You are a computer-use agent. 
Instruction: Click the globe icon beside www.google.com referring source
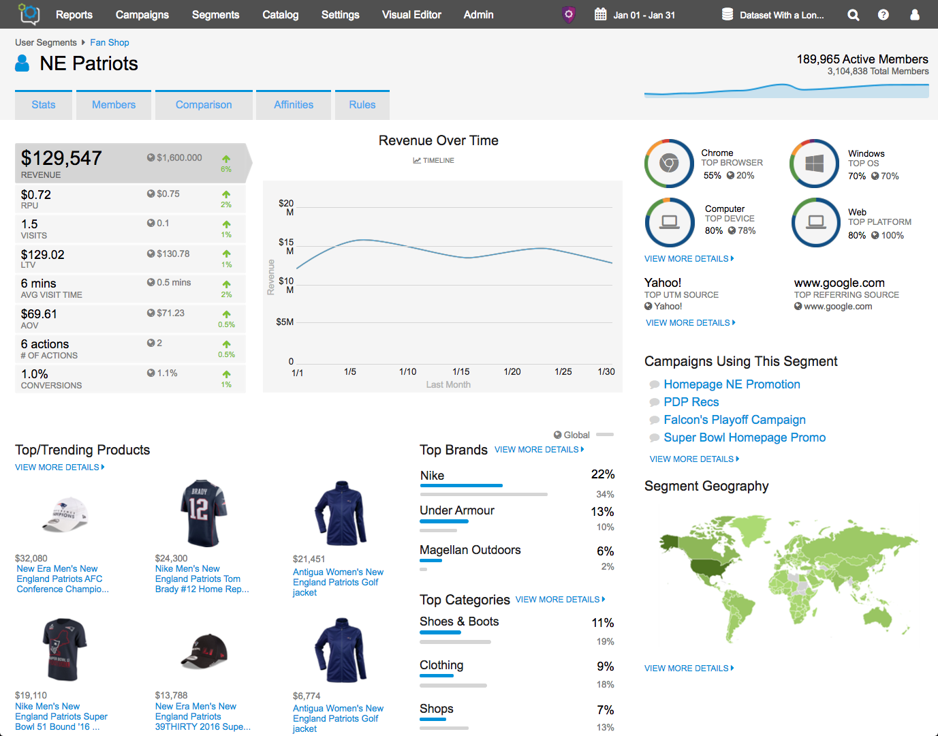[798, 306]
